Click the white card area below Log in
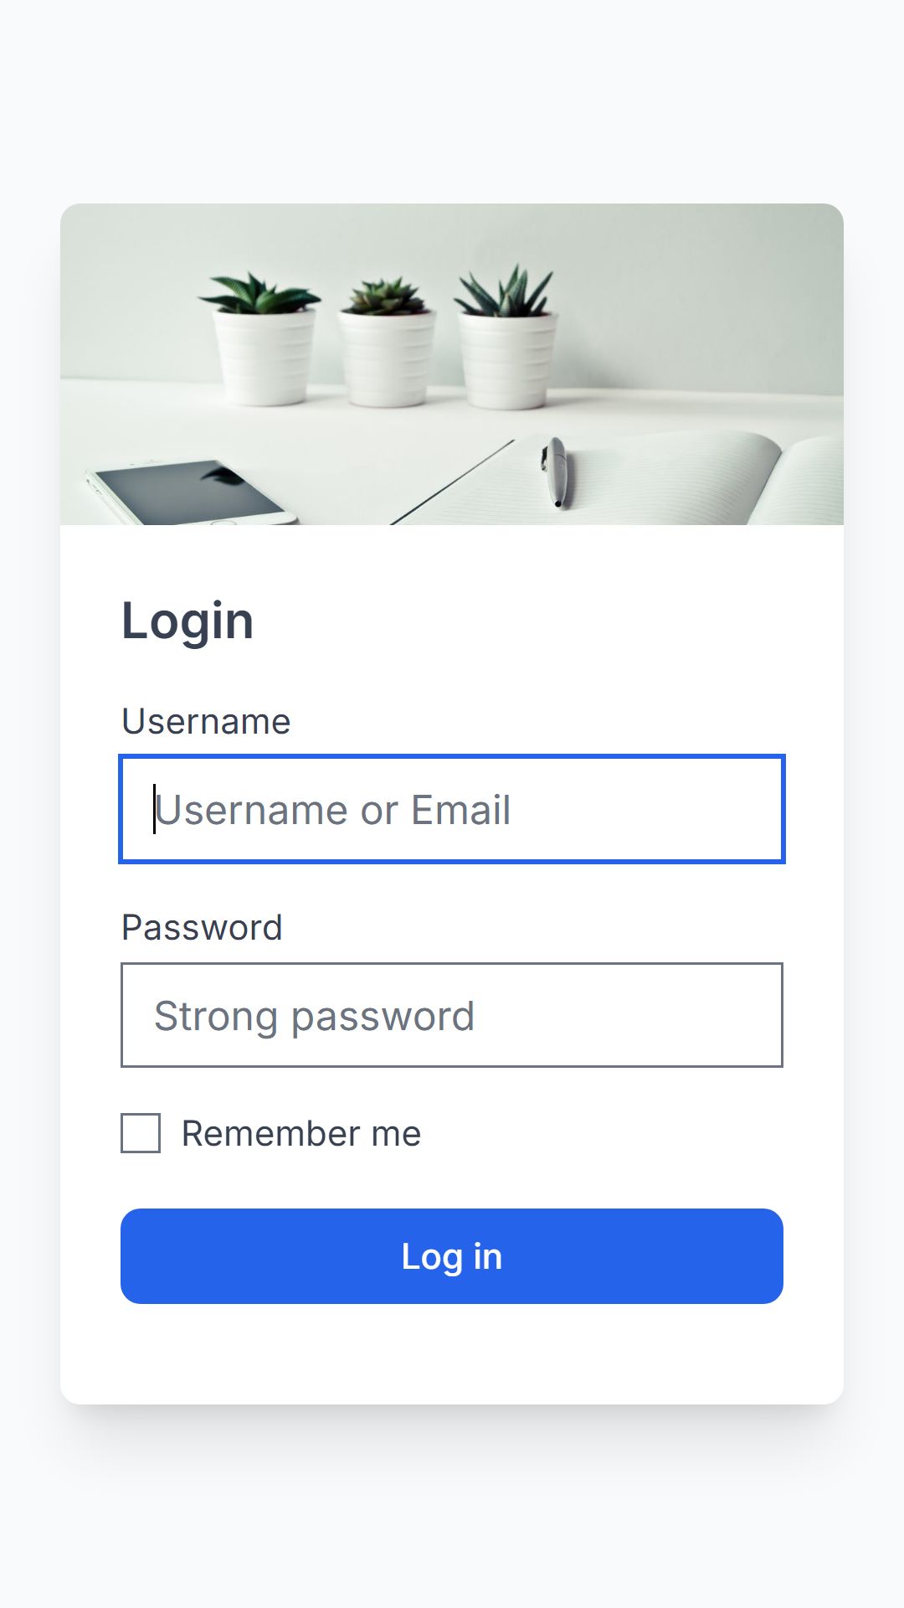Image resolution: width=904 pixels, height=1608 pixels. point(452,1353)
